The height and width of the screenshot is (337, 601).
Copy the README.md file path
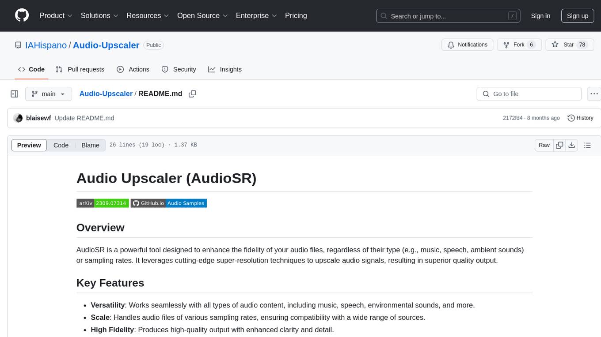pyautogui.click(x=192, y=94)
